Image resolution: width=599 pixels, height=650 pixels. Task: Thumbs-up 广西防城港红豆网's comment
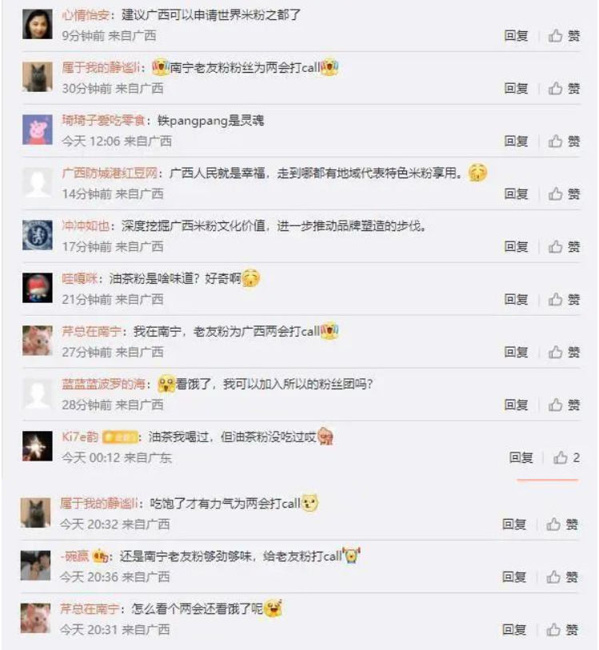(x=564, y=194)
